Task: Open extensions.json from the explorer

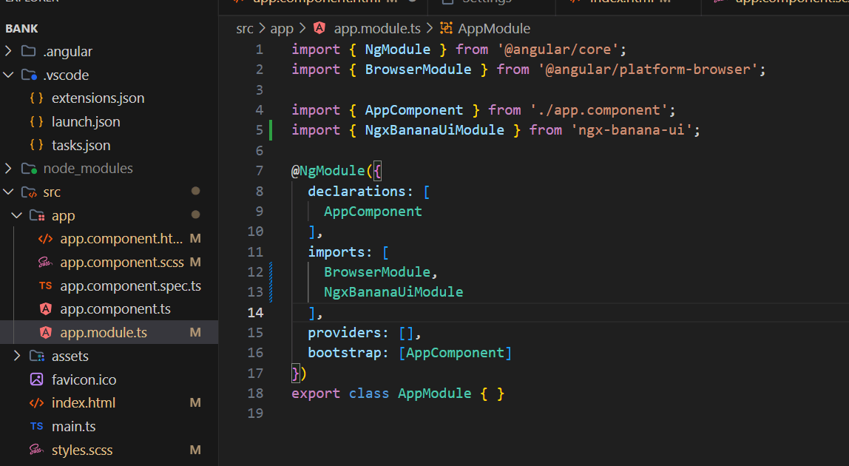Action: coord(98,98)
